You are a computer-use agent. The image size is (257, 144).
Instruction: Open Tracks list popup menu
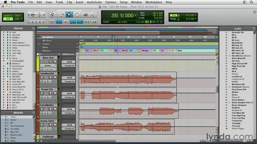coord(33,29)
